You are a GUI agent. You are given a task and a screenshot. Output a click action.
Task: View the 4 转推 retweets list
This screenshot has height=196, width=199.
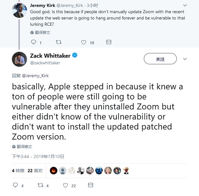tap(18, 171)
